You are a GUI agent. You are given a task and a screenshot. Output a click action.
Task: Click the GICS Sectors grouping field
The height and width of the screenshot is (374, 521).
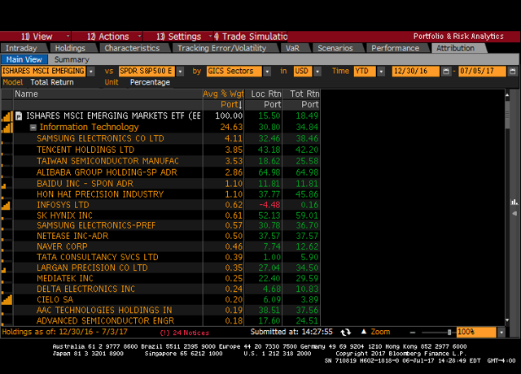pos(234,71)
